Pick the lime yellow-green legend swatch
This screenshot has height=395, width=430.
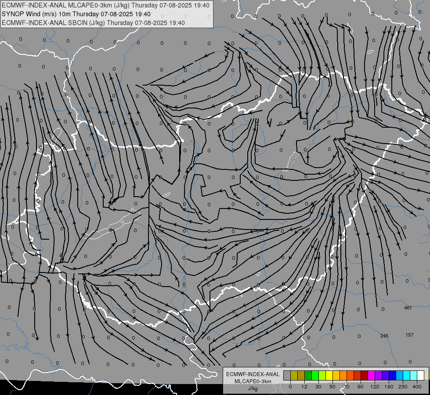pos(322,376)
